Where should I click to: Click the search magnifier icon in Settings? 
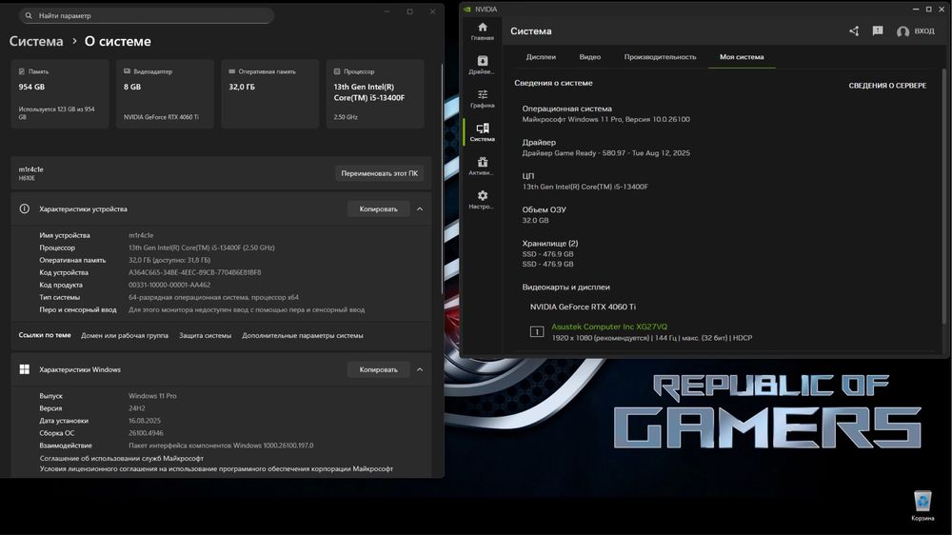tap(29, 16)
